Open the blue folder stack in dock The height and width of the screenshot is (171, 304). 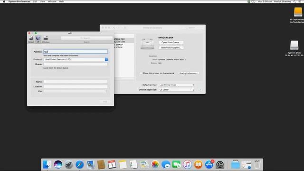pos(236,165)
